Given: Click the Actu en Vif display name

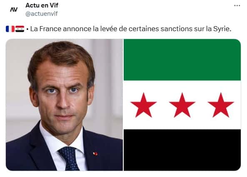Looking at the screenshot, I should (x=42, y=5).
